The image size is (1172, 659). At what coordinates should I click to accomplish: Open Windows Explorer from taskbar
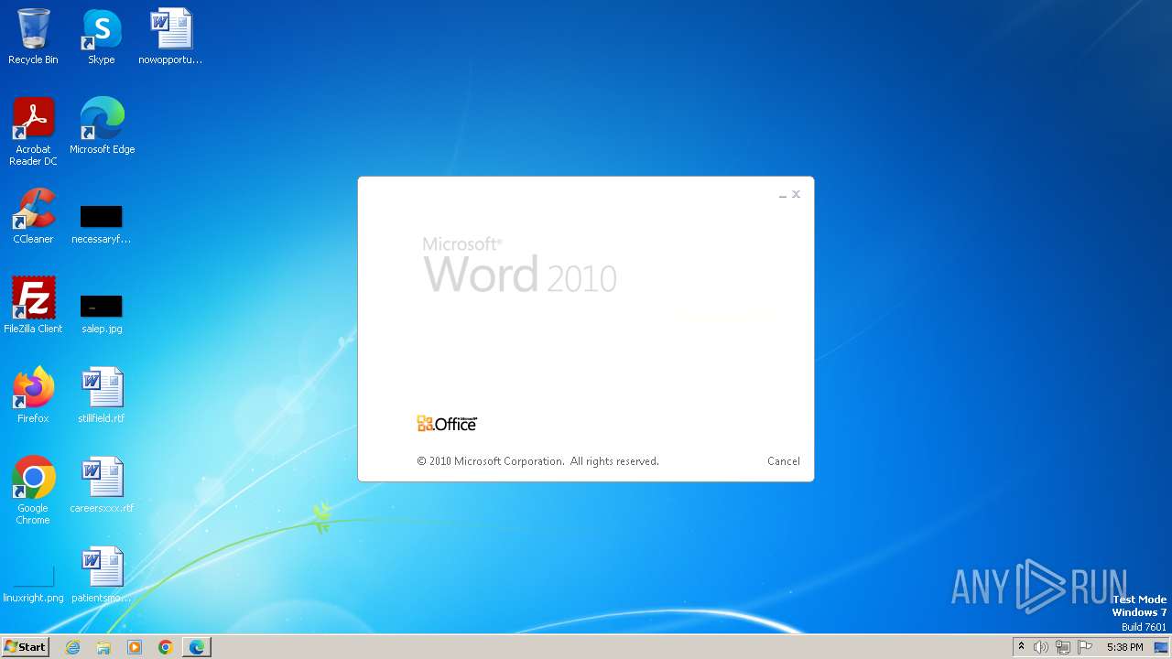103,647
